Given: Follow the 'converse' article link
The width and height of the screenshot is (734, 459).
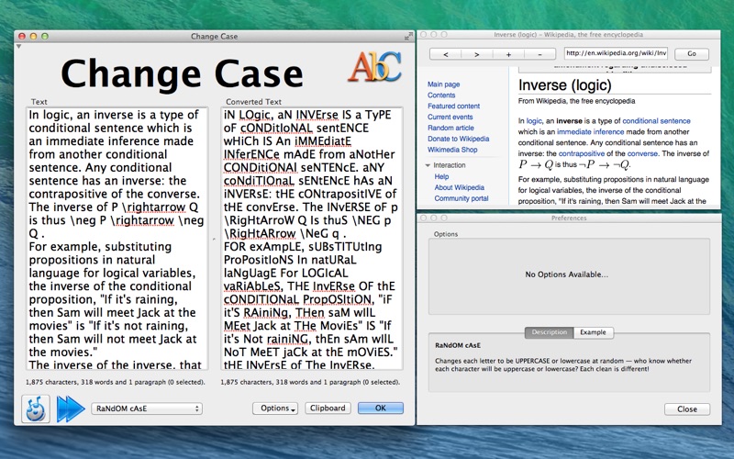Looking at the screenshot, I should click(x=642, y=153).
